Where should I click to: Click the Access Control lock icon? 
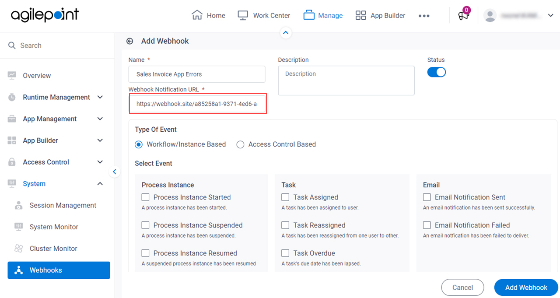tap(12, 162)
